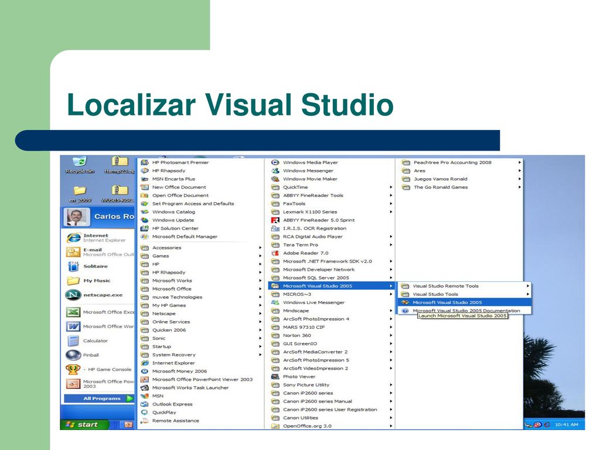Launch Pinball from the start menu
This screenshot has height=450, width=600.
pyautogui.click(x=82, y=355)
